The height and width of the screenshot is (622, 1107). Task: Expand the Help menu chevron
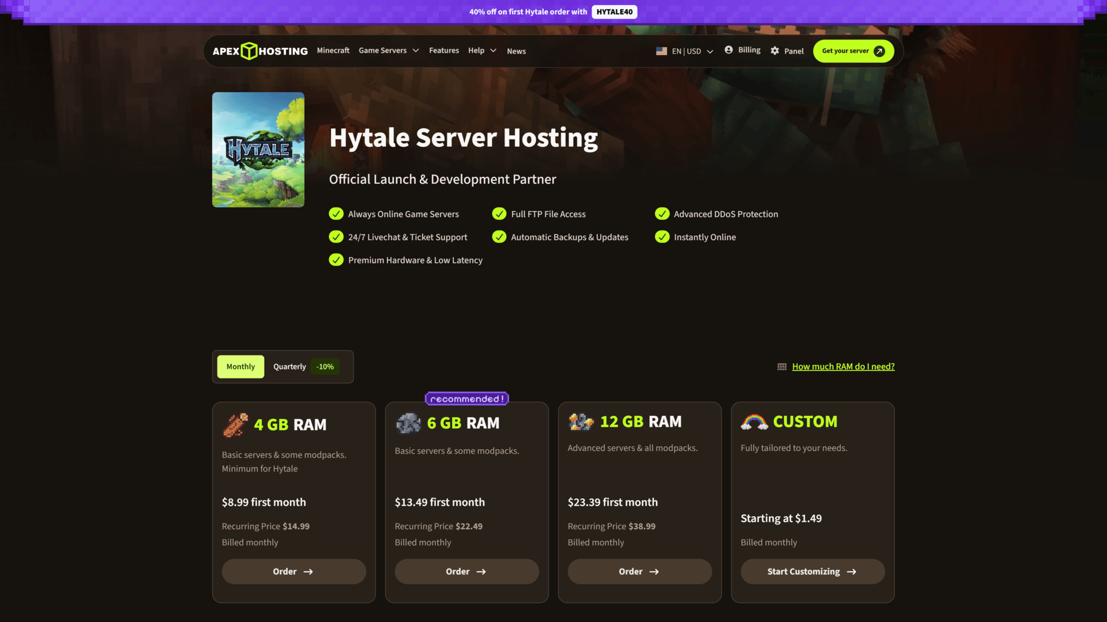pos(493,51)
